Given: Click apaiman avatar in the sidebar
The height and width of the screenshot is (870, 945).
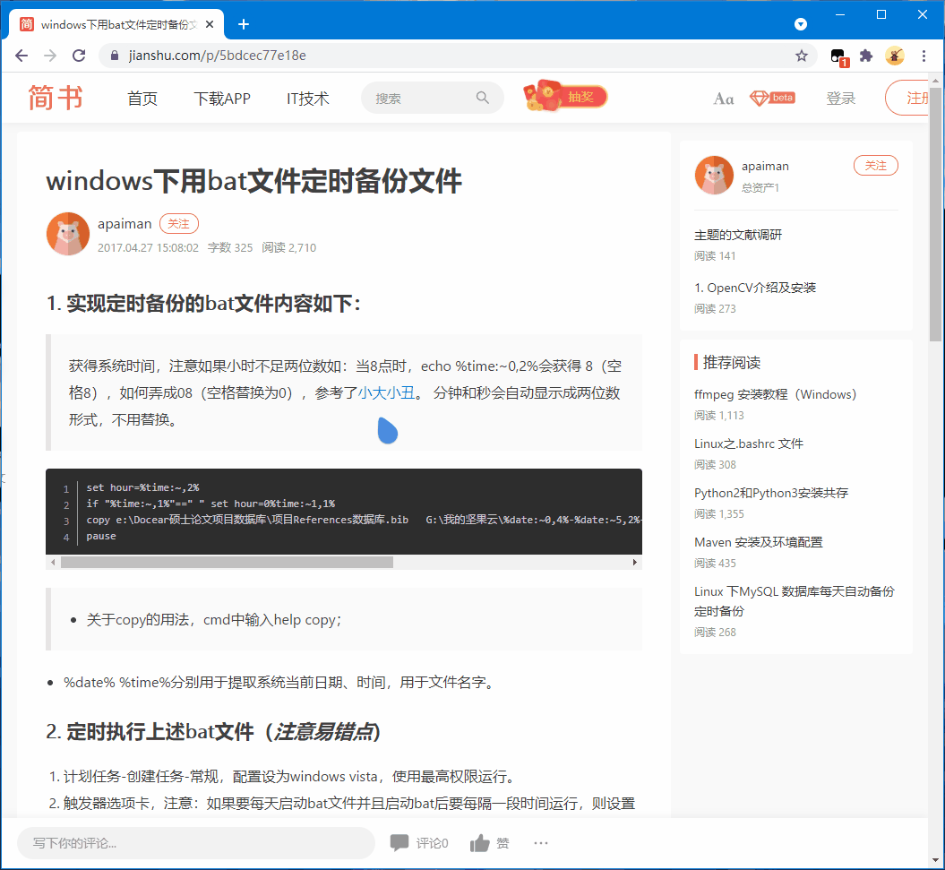Looking at the screenshot, I should coord(714,175).
